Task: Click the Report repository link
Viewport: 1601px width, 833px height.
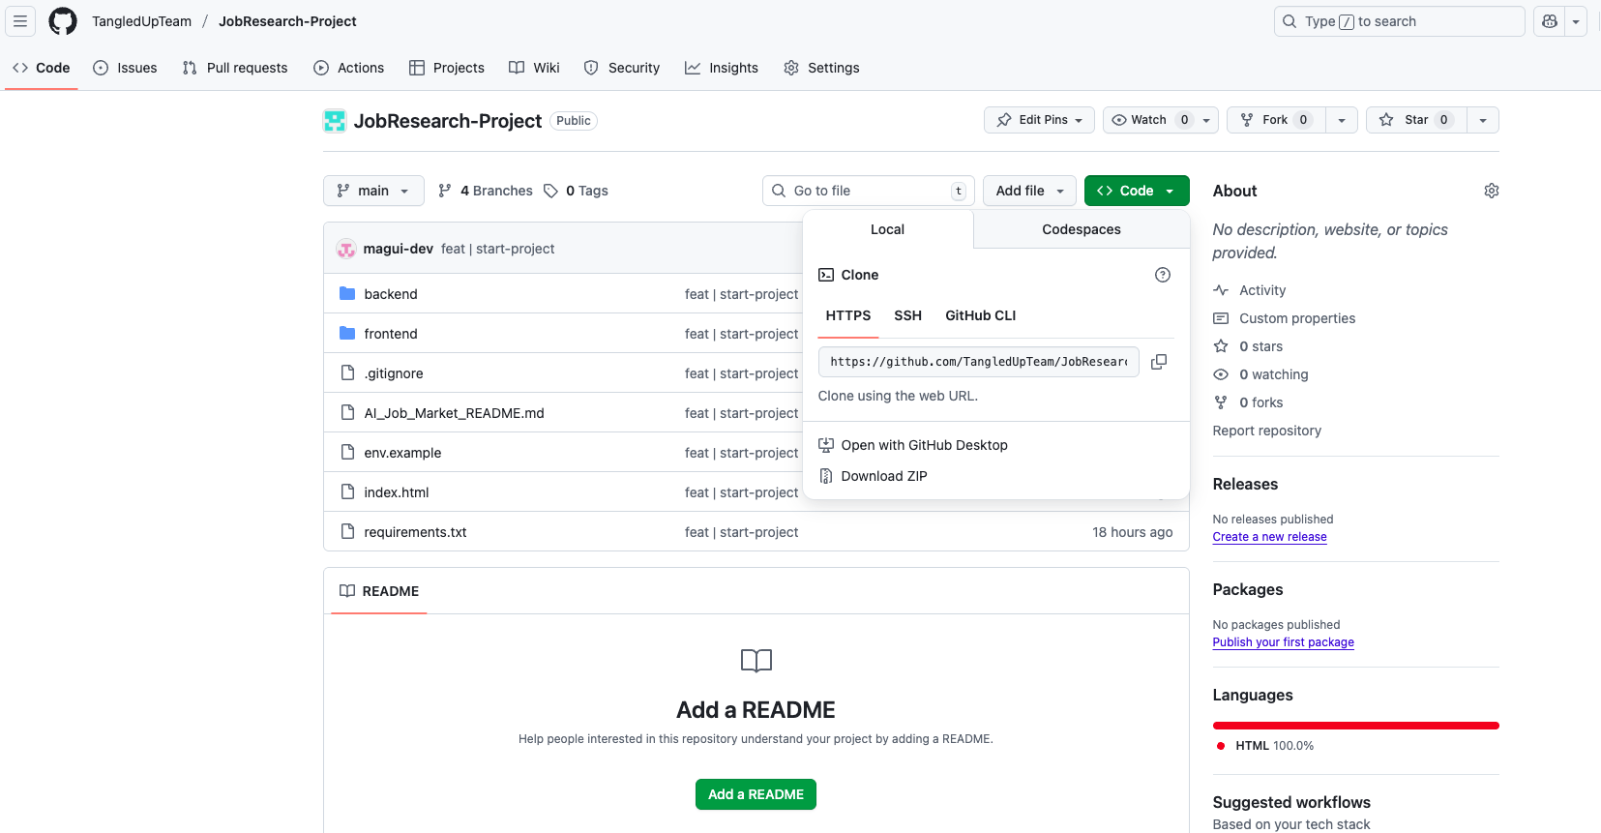Action: (1266, 431)
